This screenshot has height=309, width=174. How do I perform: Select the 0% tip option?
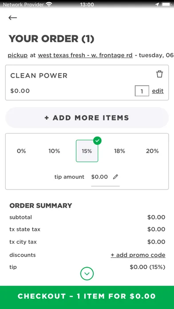point(21,151)
